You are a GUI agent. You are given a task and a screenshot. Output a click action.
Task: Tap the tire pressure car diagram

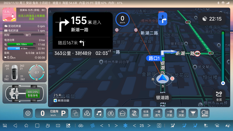(15, 72)
